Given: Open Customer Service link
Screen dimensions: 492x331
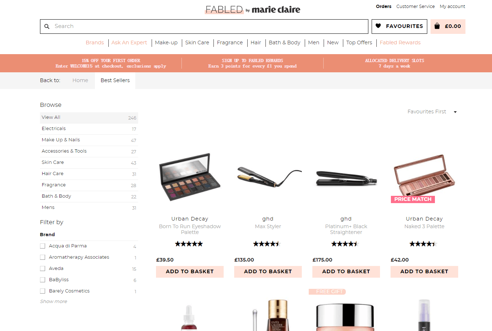Looking at the screenshot, I should (415, 7).
